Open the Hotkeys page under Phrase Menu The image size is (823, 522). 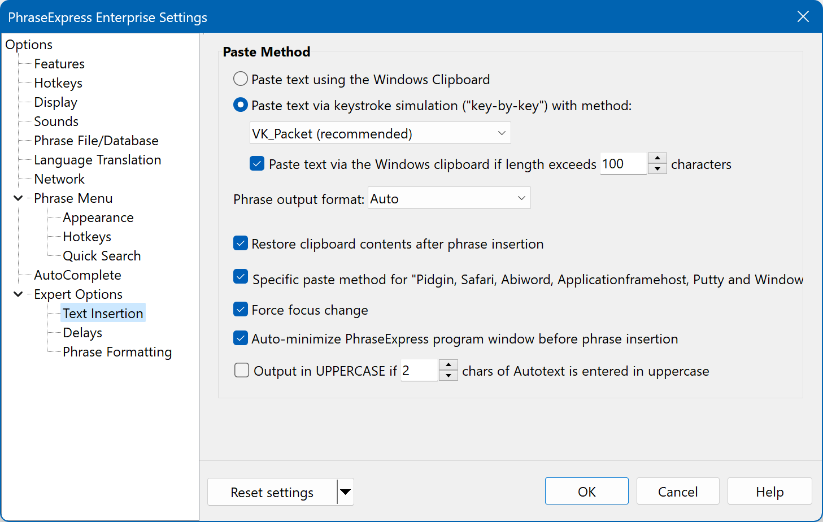tap(87, 237)
